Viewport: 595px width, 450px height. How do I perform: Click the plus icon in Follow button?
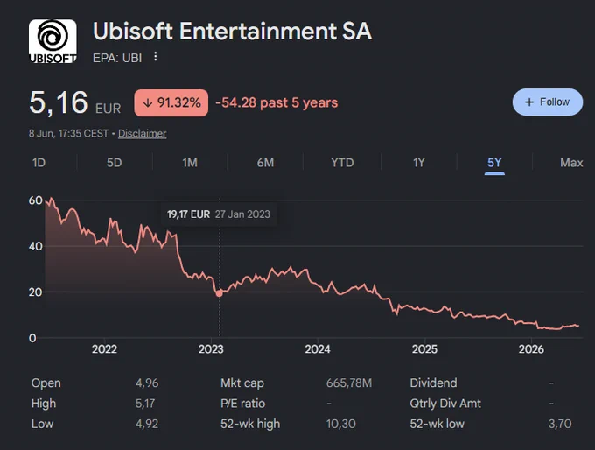529,102
